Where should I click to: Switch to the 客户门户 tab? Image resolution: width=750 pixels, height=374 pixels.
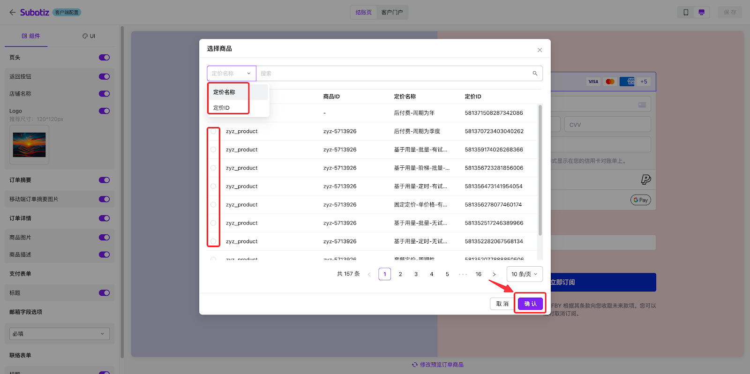(x=392, y=12)
